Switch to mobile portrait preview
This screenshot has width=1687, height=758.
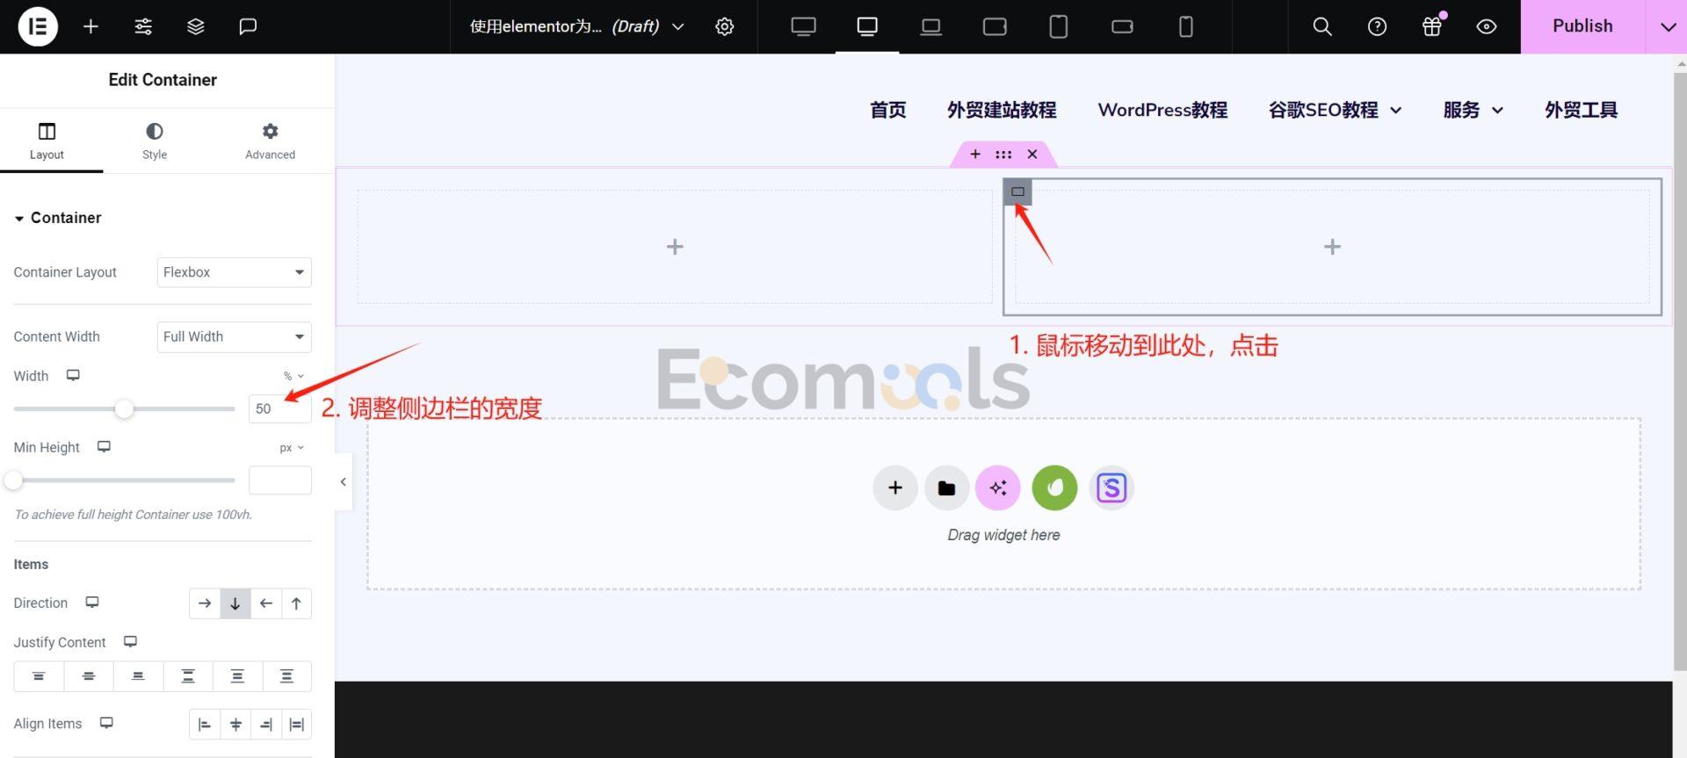click(x=1186, y=26)
